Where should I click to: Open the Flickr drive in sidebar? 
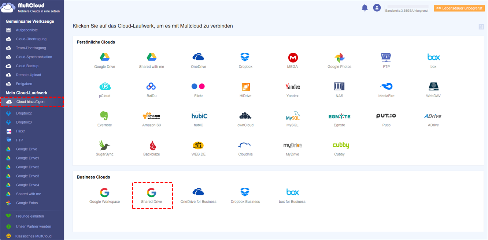pyautogui.click(x=21, y=131)
